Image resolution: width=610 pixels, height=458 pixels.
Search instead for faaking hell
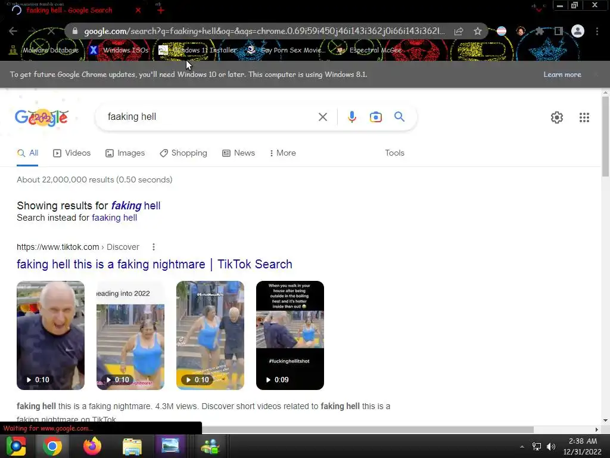tap(114, 218)
